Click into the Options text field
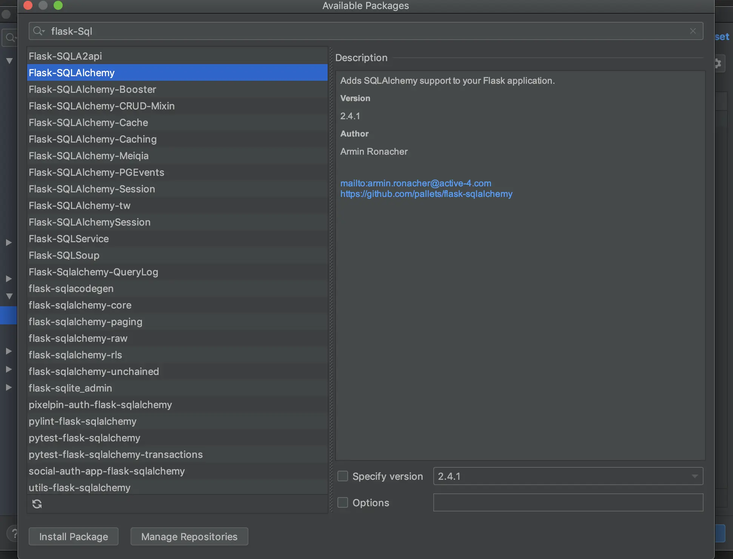 (568, 502)
